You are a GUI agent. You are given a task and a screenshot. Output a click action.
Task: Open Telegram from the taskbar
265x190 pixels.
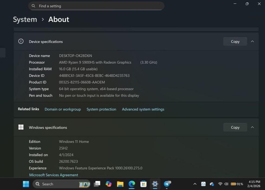167,184
